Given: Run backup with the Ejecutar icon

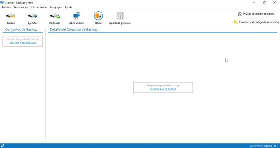Looking at the screenshot, I should tap(33, 16).
